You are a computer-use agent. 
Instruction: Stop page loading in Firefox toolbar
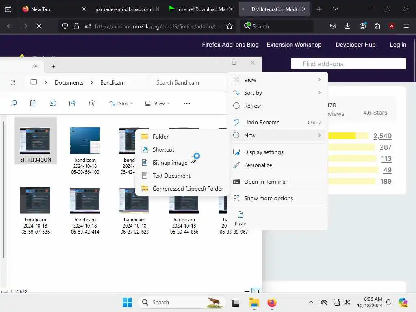pyautogui.click(x=39, y=26)
